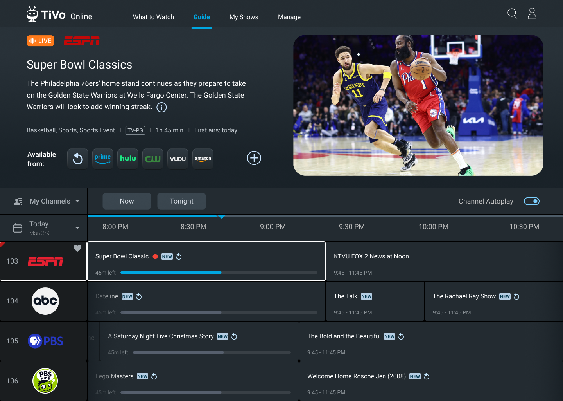Click the Now button
This screenshot has width=563, height=401.
pyautogui.click(x=127, y=201)
